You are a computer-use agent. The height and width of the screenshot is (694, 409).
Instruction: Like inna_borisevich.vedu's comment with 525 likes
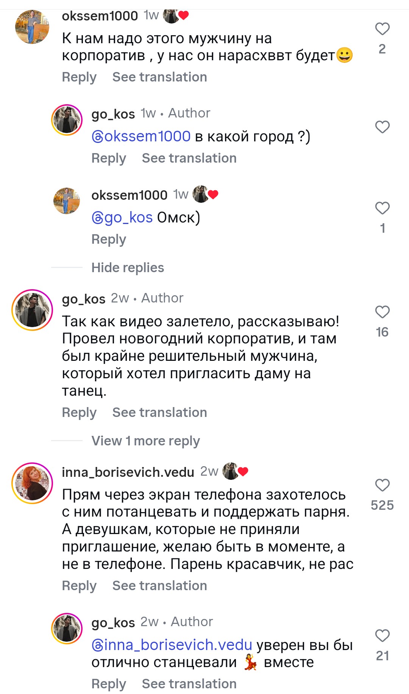[382, 485]
